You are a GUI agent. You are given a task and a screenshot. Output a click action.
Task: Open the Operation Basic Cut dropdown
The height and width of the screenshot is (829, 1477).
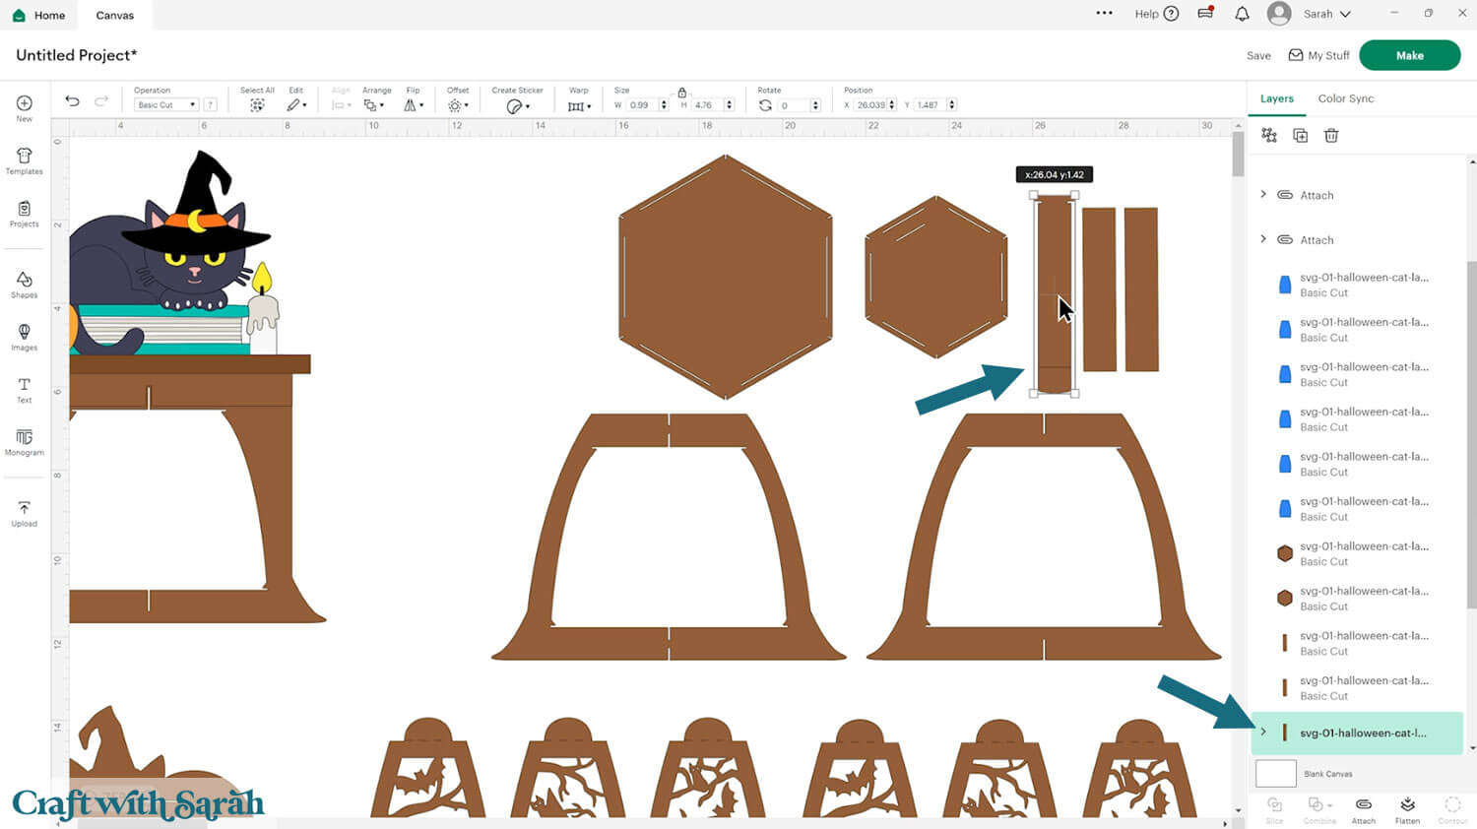tap(165, 105)
